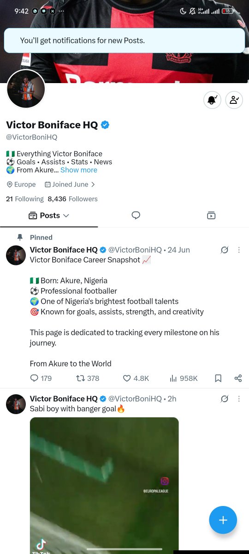Image resolution: width=249 pixels, height=554 pixels.
Task: Open more options on Sabi boy post
Action: (239, 398)
